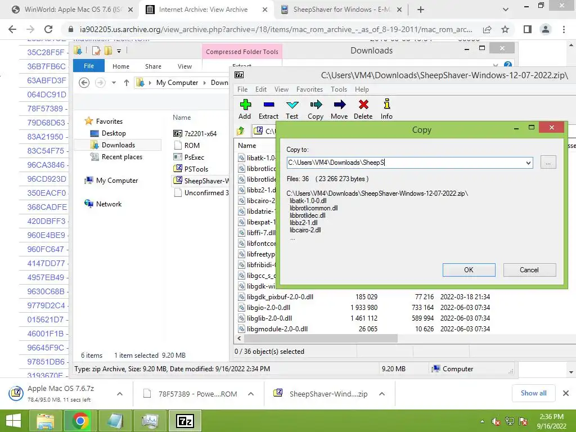Select Downloads in Explorer sidebar
The image size is (576, 432).
click(118, 145)
